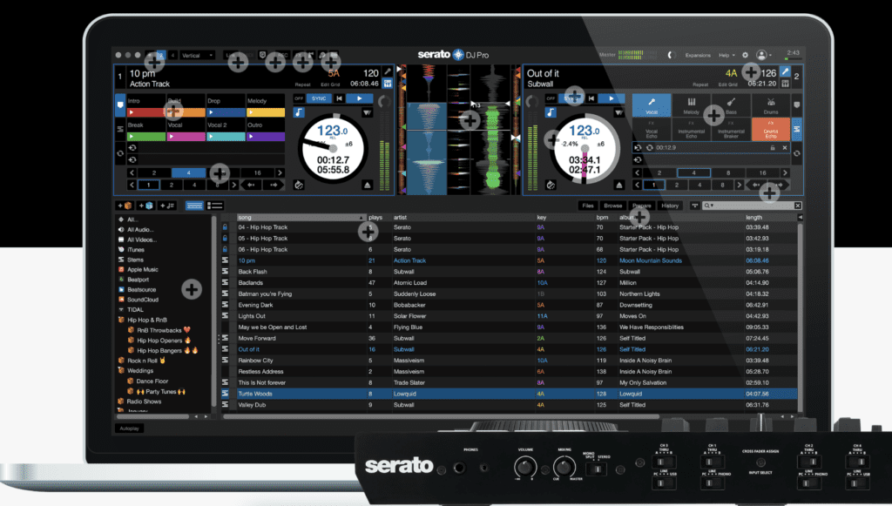Screen dimensions: 892x506
Task: Jump to track start on deck 2
Action: (591, 98)
